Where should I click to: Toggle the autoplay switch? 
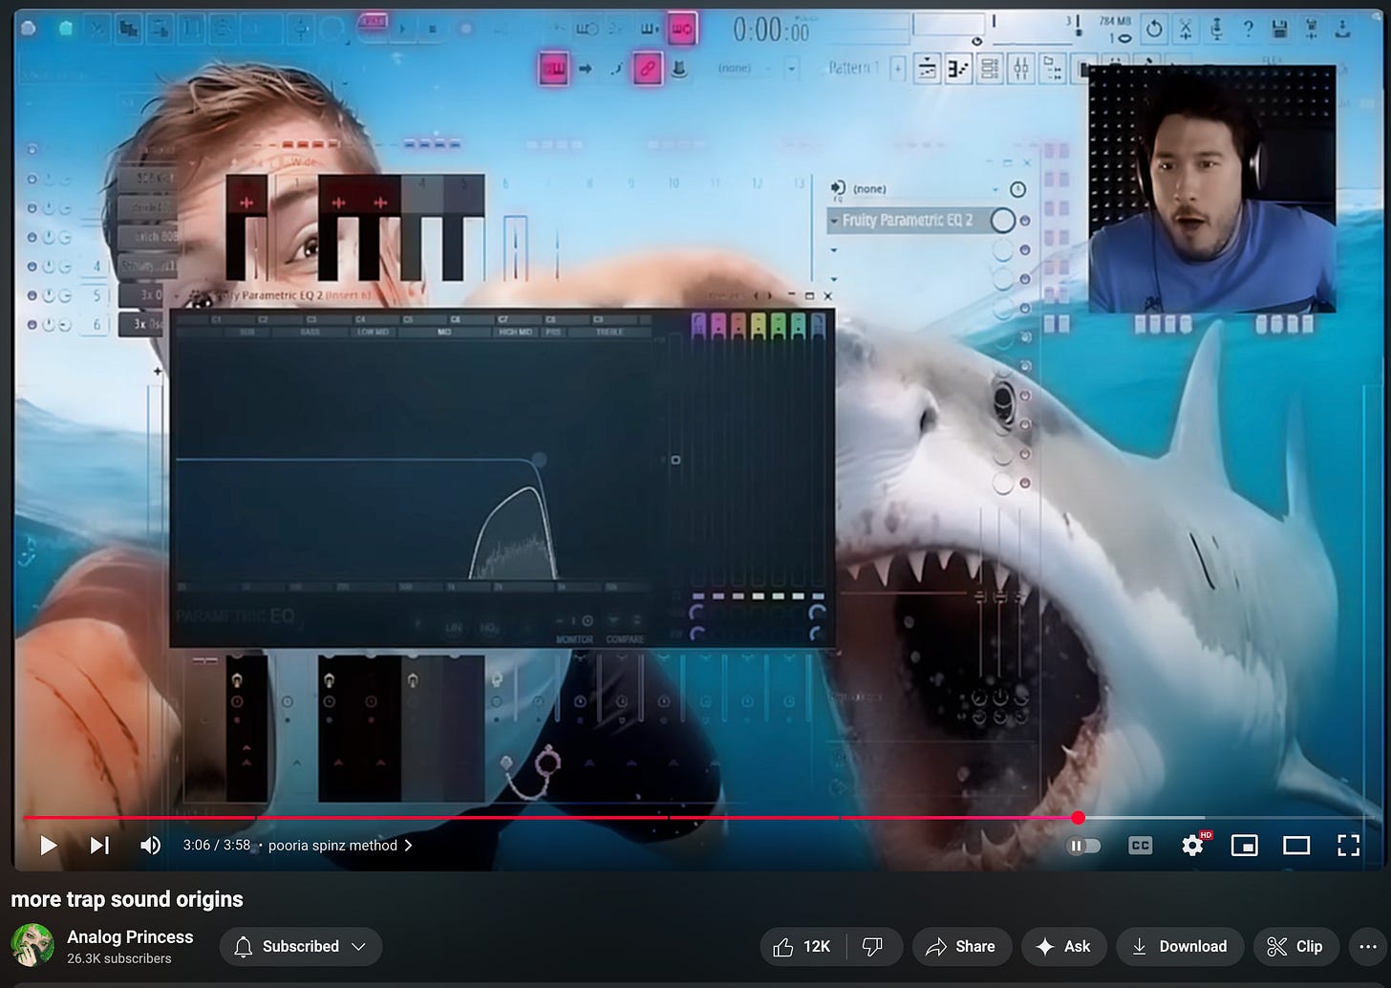(1083, 845)
